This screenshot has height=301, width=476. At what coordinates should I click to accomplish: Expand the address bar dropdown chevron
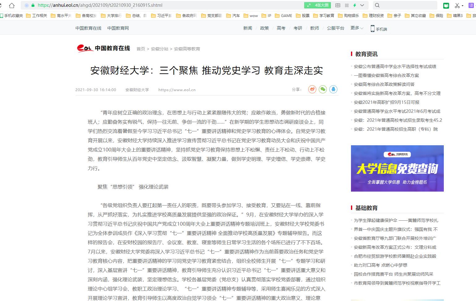(362, 5)
